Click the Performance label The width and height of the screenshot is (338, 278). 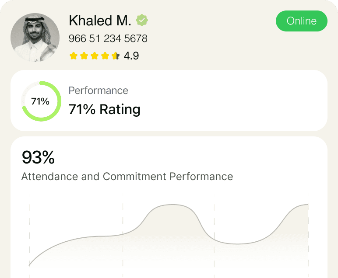tap(99, 90)
